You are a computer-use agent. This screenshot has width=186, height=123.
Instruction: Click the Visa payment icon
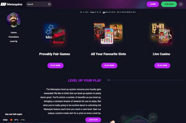coord(5,120)
